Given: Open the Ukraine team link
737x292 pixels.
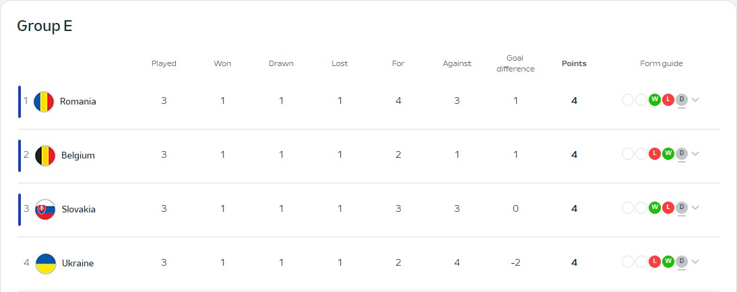Looking at the screenshot, I should coord(77,263).
